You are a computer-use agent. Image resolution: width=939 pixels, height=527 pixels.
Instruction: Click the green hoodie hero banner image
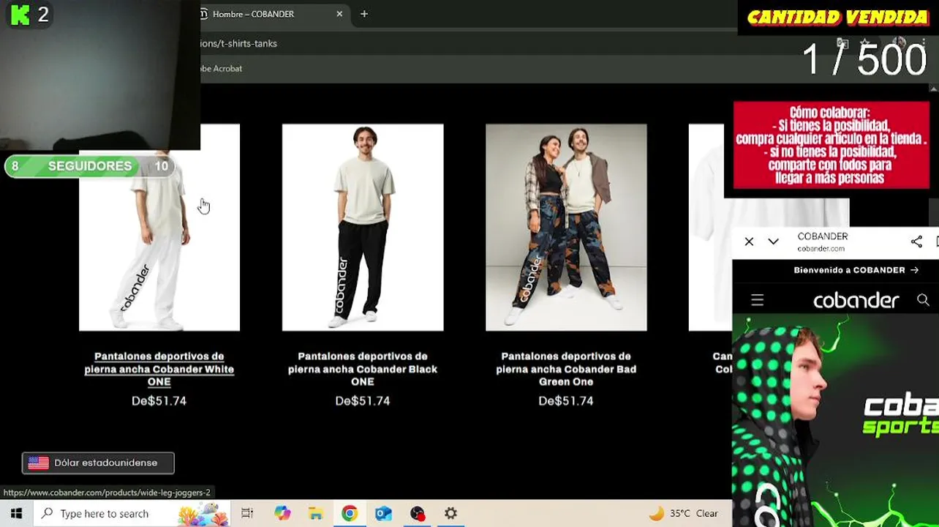pos(835,421)
